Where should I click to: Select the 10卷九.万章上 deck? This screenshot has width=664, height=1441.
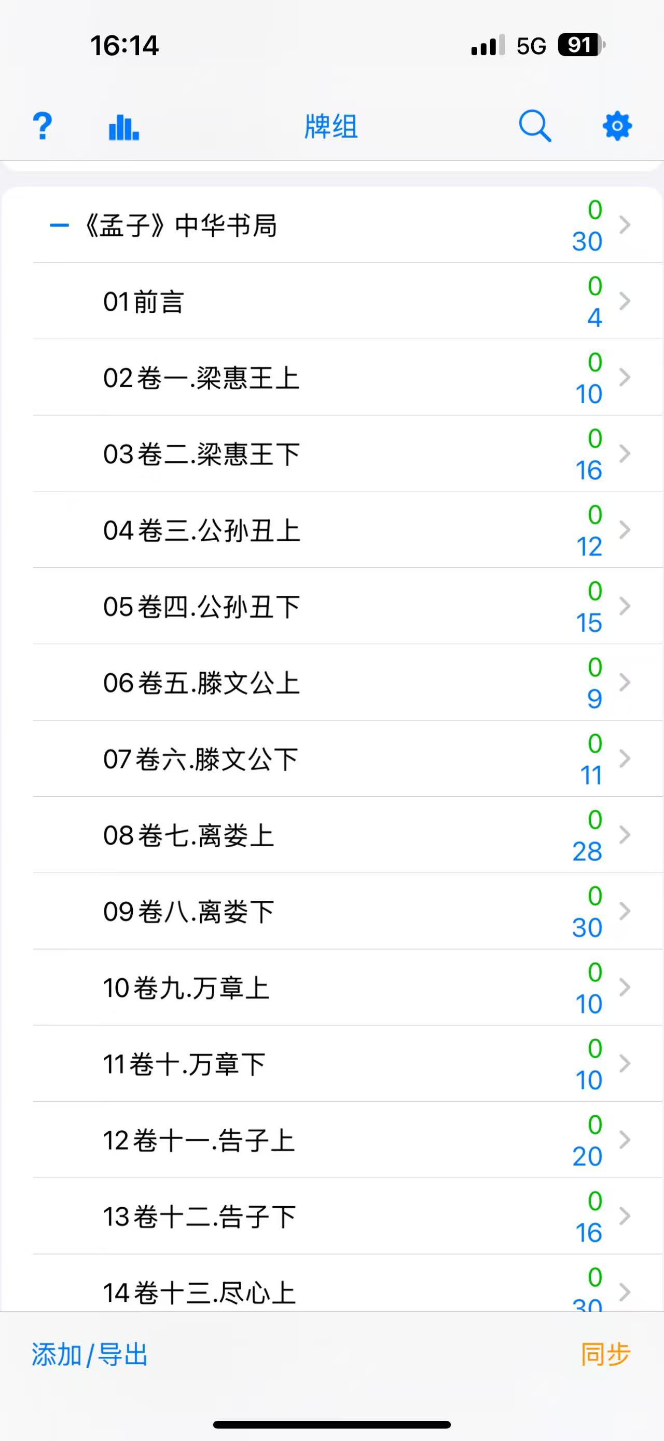187,988
